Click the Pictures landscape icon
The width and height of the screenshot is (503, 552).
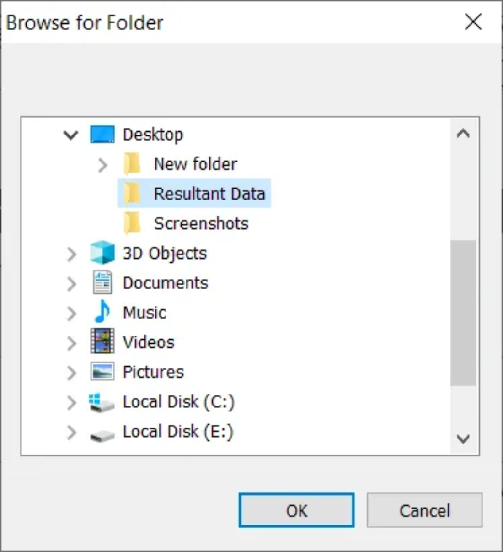click(102, 372)
